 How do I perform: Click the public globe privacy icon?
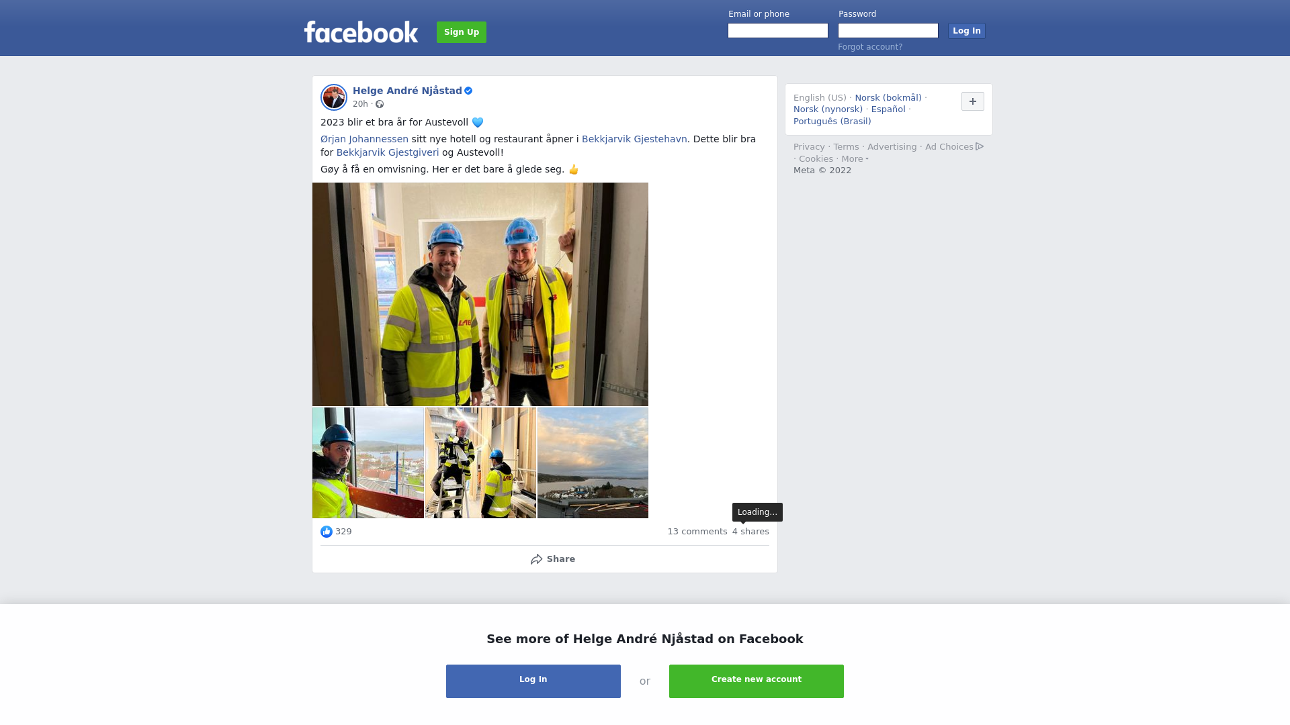tap(380, 104)
